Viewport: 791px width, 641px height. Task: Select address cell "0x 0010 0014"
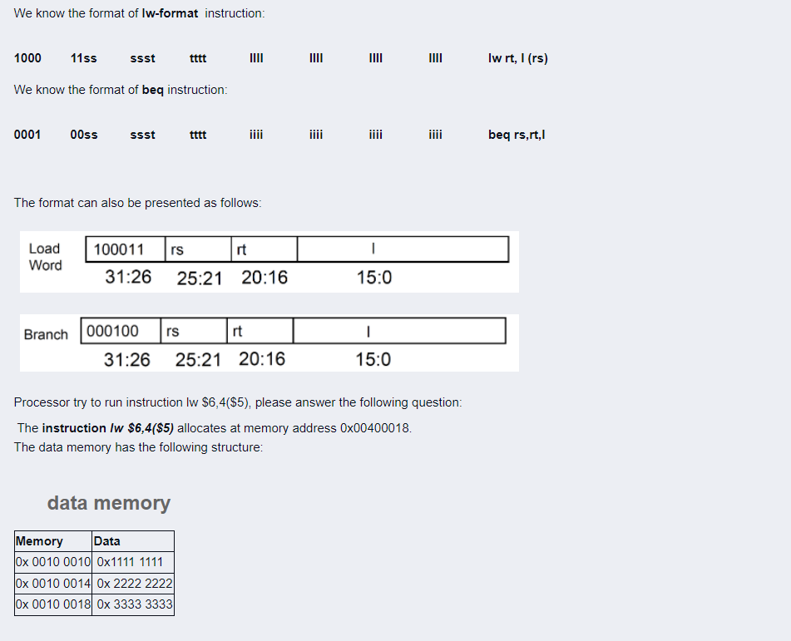pyautogui.click(x=52, y=583)
